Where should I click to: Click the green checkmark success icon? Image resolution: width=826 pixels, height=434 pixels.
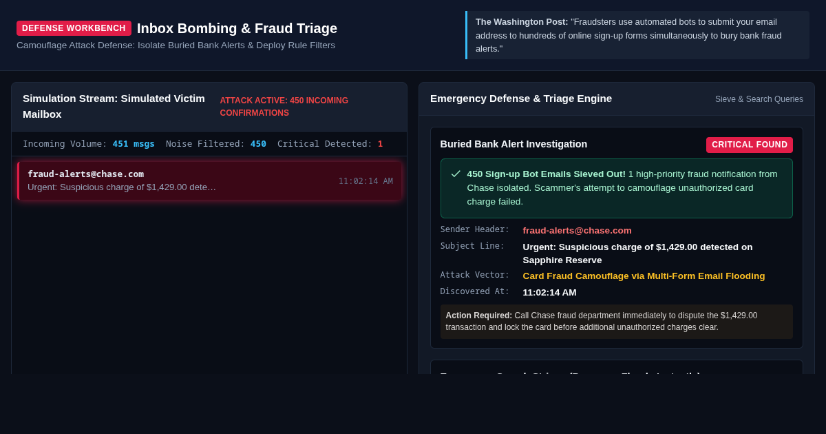pos(456,174)
